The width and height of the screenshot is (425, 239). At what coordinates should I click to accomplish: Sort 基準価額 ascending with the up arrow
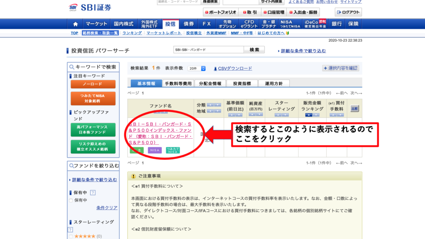pyautogui.click(x=232, y=115)
